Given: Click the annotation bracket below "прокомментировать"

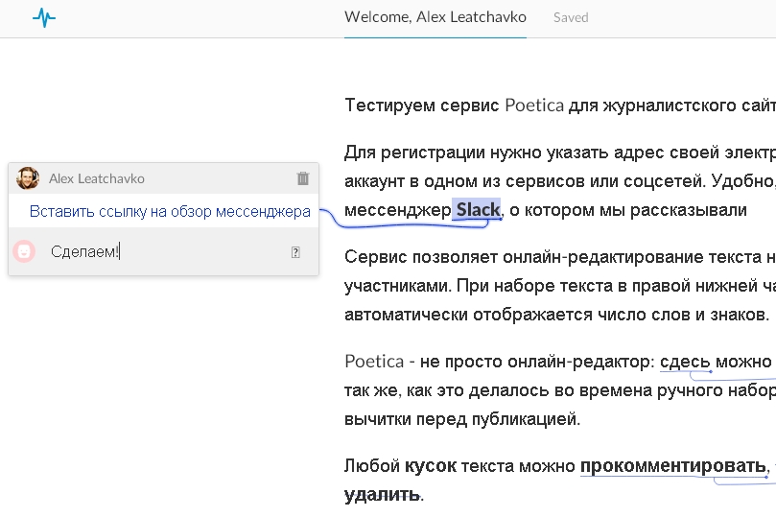Looking at the screenshot, I should (744, 481).
